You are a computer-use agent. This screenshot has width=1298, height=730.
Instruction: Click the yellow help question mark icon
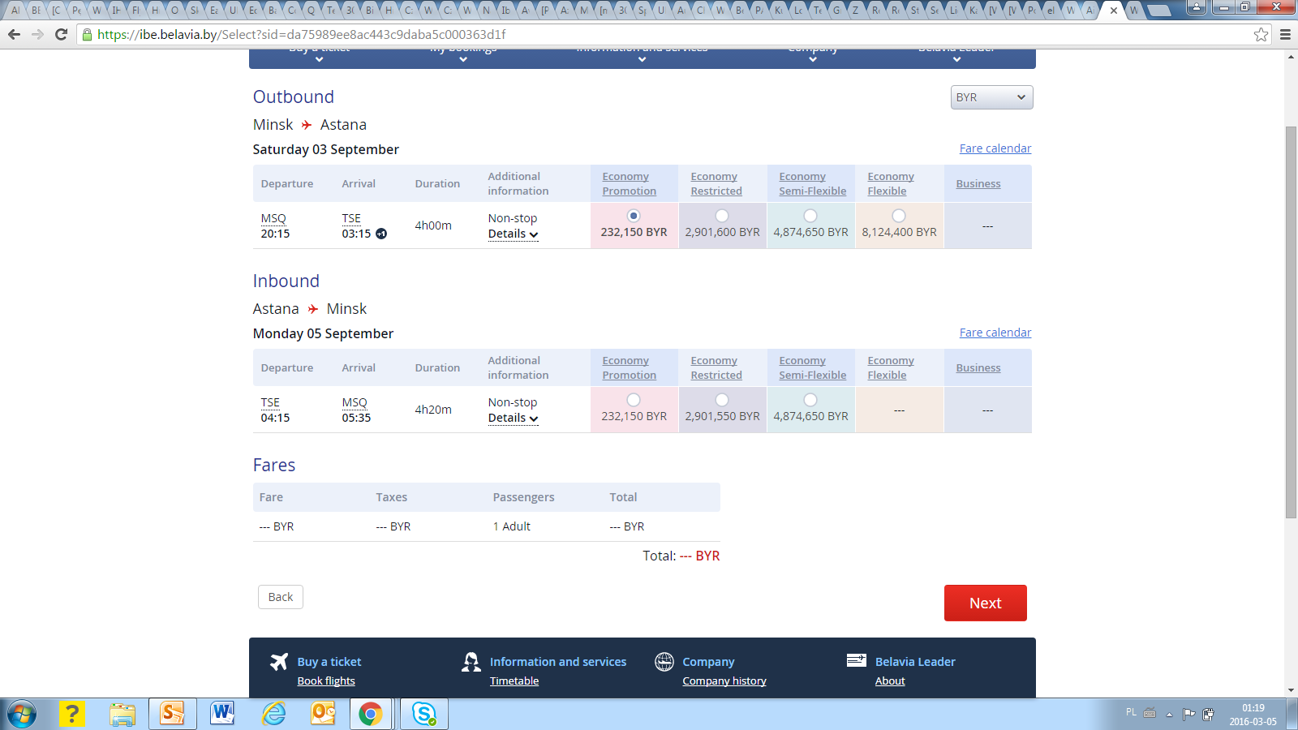coord(72,714)
